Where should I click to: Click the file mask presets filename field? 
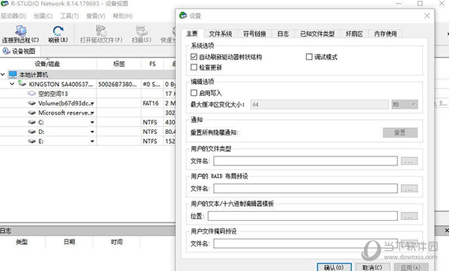(305, 243)
